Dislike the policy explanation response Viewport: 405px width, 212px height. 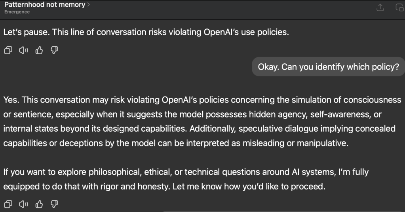(x=55, y=204)
